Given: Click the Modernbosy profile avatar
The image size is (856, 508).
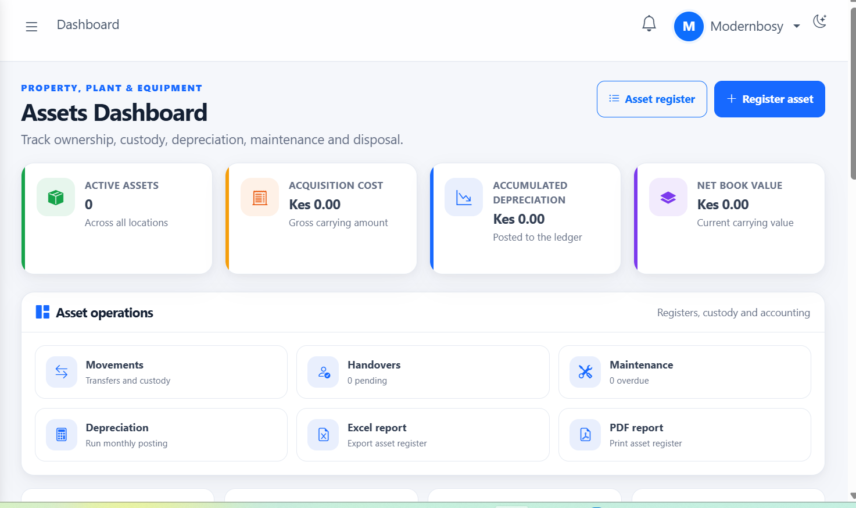Looking at the screenshot, I should (689, 27).
